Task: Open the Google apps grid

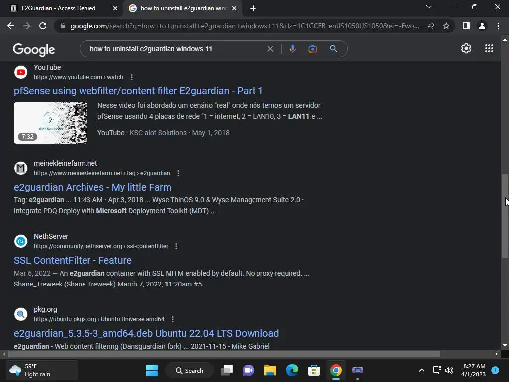Action: (489, 48)
